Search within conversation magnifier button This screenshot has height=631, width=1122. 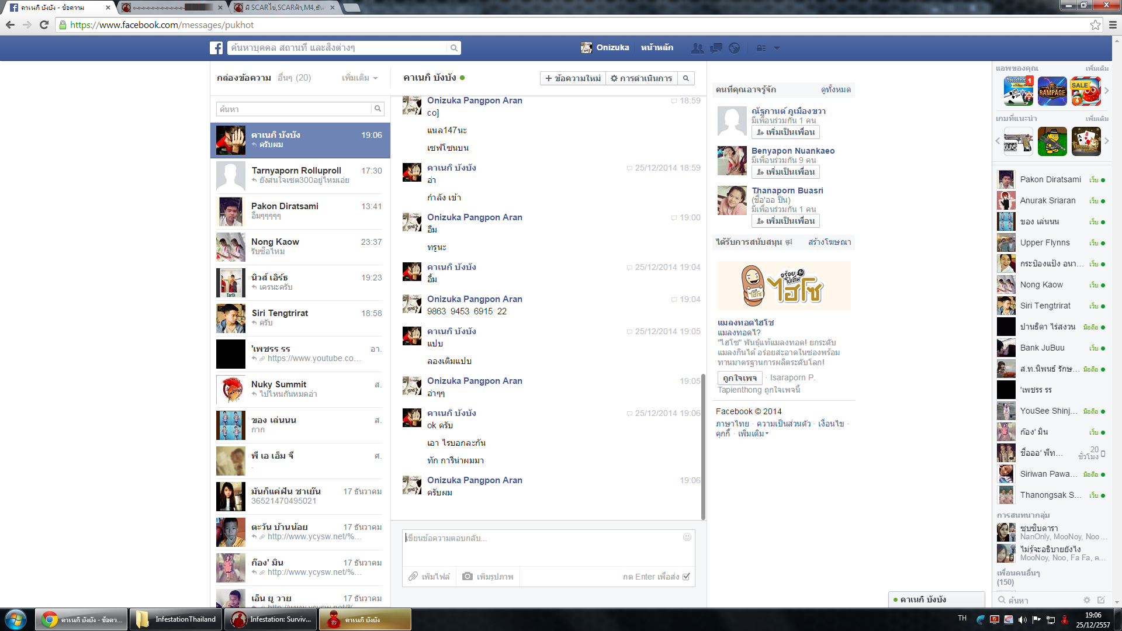coord(686,78)
